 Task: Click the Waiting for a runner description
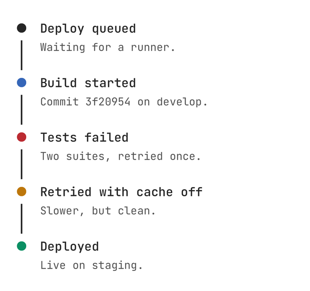pos(108,48)
